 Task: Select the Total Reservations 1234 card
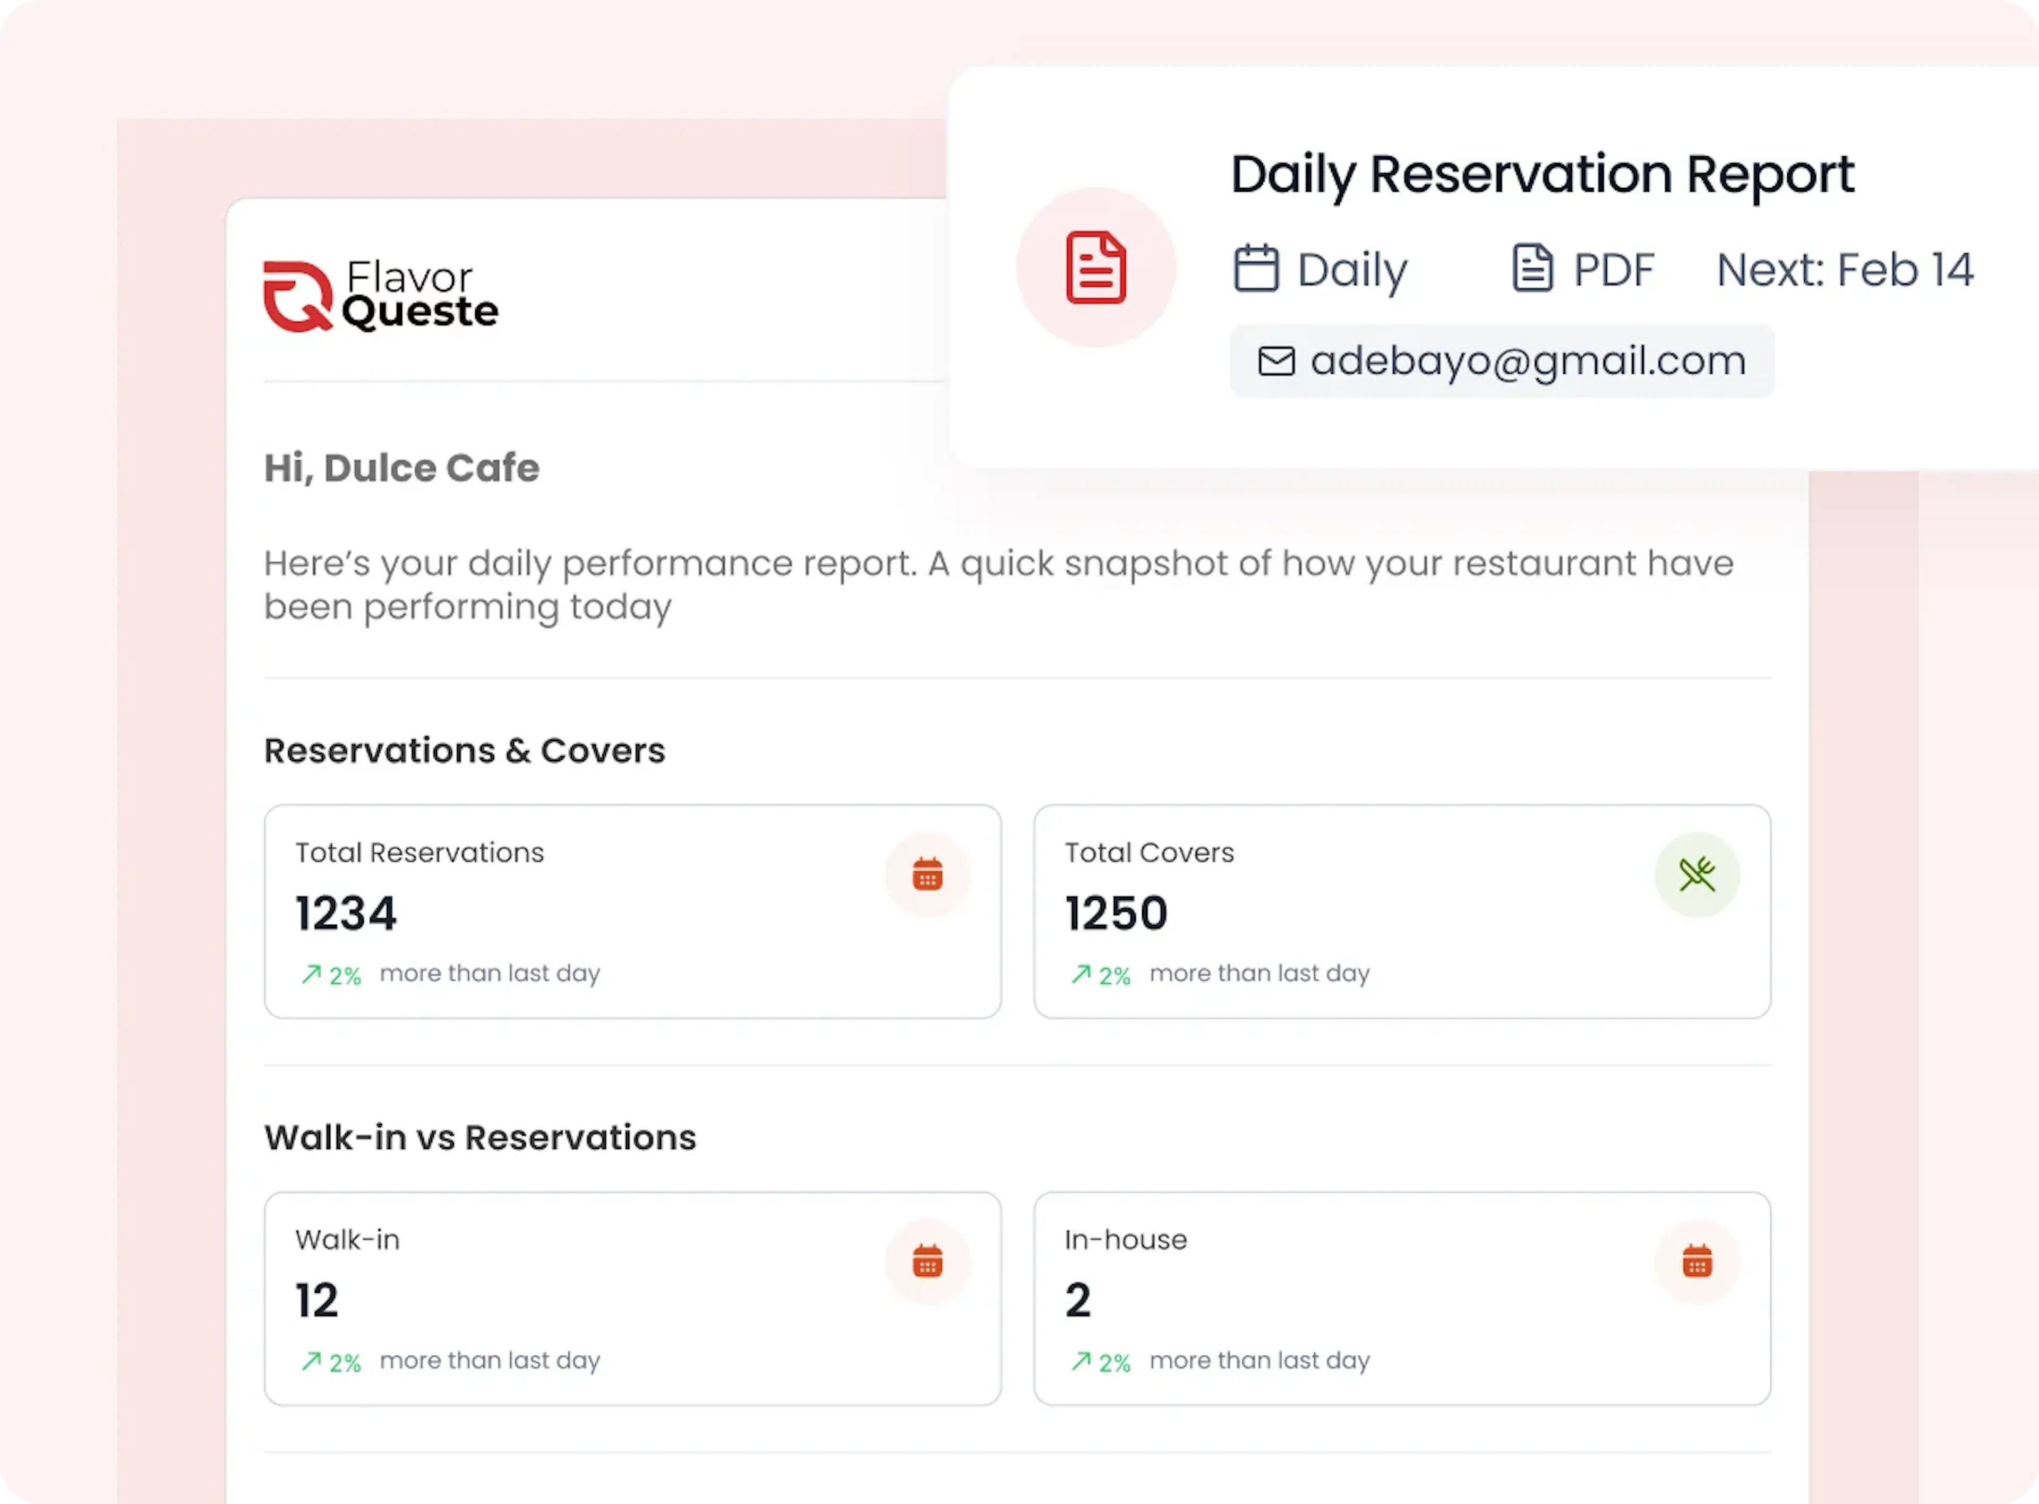[x=632, y=912]
